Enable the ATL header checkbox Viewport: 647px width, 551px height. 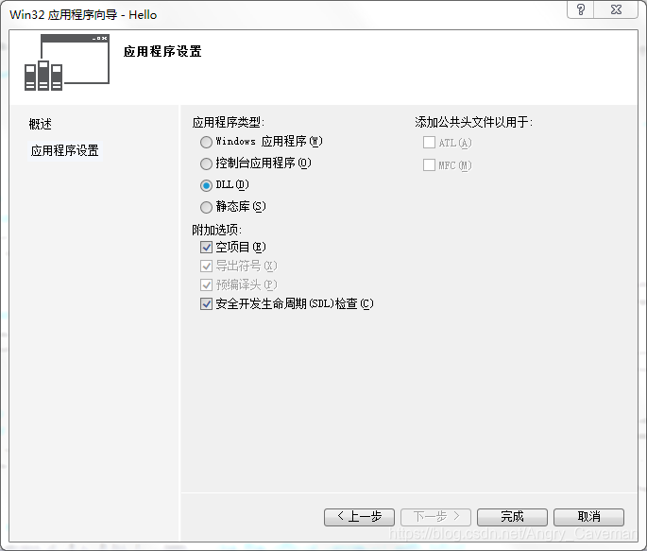click(429, 143)
